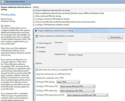Click the policy icon inside the dialog header
Viewport: 125px width, 101px height.
coord(37,36)
